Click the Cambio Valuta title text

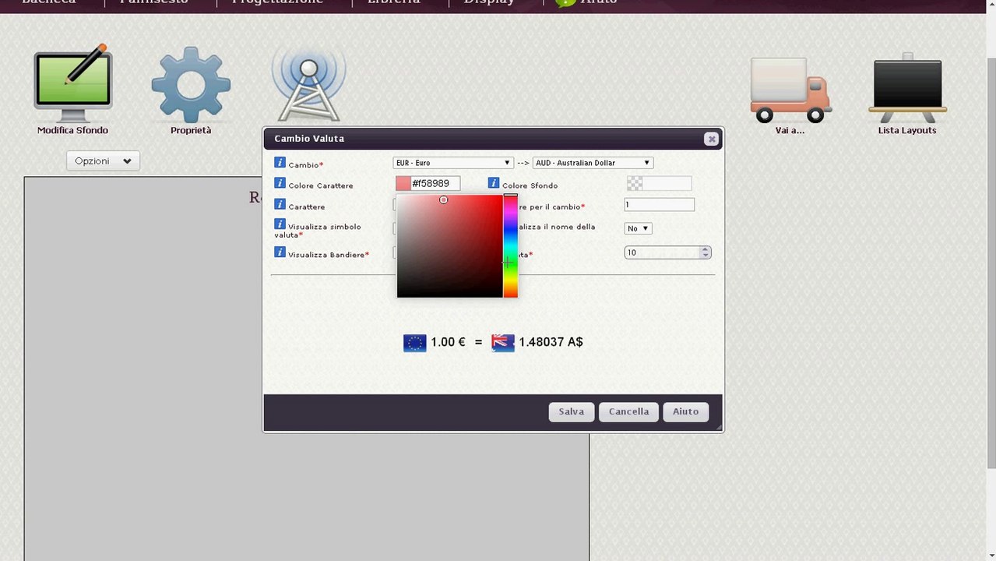(x=309, y=139)
